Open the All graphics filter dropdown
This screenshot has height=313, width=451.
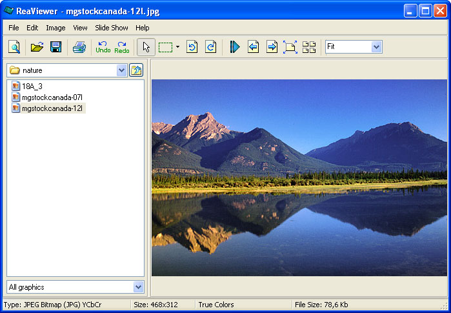point(138,287)
